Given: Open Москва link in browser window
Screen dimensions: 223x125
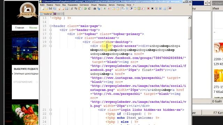Looking at the screenshot, I should point(33,28).
